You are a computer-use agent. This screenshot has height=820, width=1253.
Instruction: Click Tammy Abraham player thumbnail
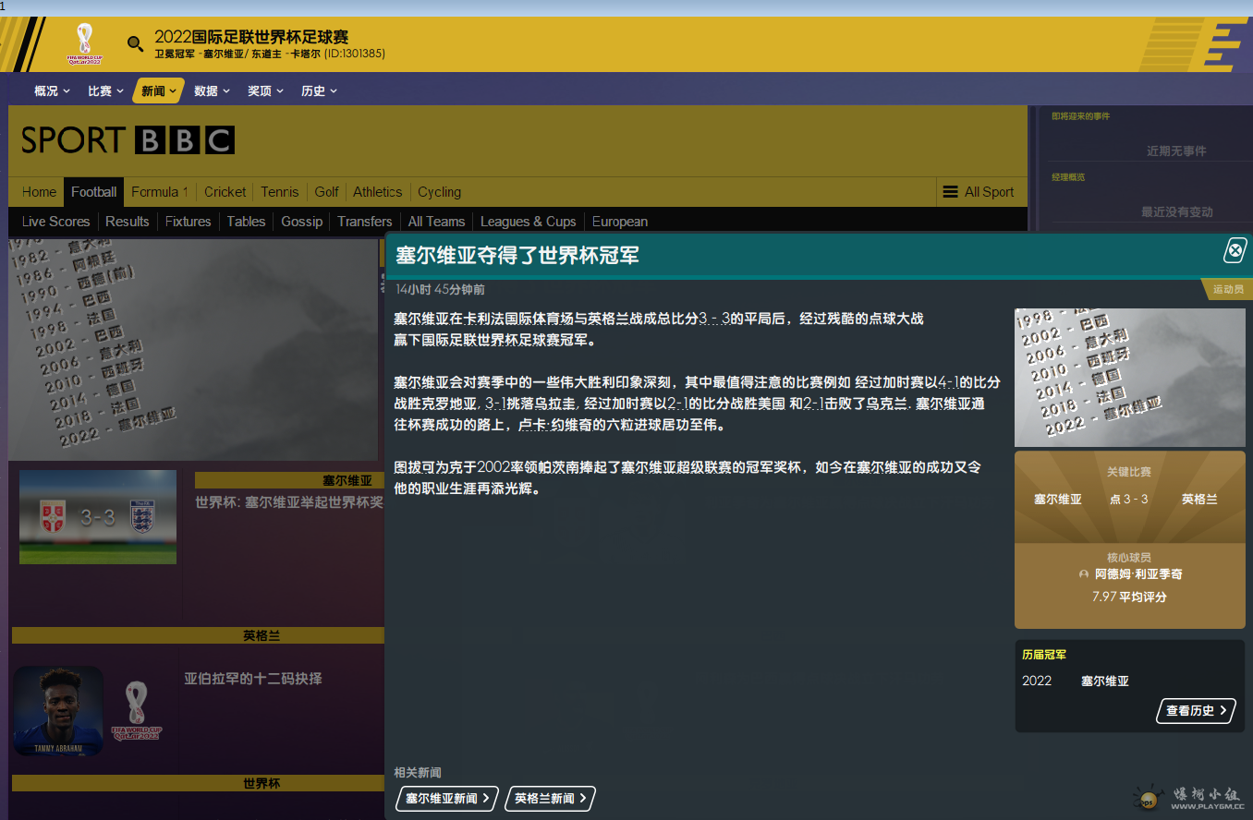pos(58,711)
